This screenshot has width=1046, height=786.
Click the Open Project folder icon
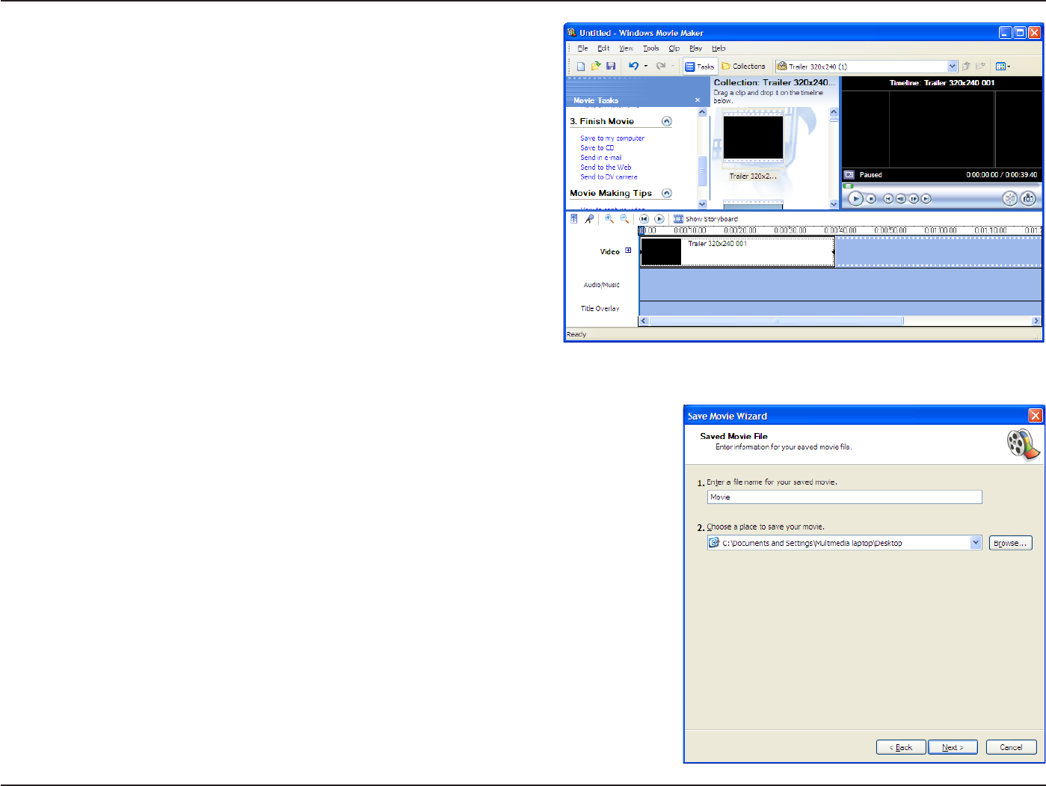[596, 67]
